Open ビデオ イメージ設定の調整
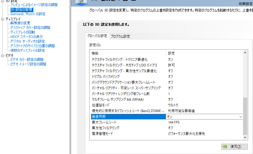The width and height of the screenshot is (253, 154). point(29,64)
